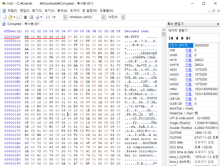The image size is (220, 166).
Task: Click the 이동 link for Int64
Action: point(189,89)
